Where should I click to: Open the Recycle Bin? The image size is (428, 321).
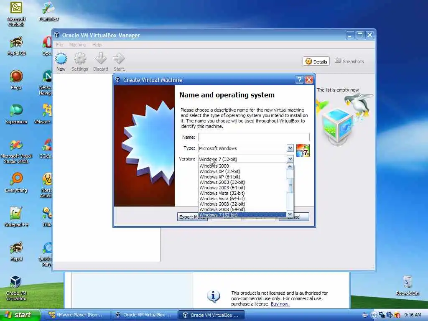tap(407, 285)
